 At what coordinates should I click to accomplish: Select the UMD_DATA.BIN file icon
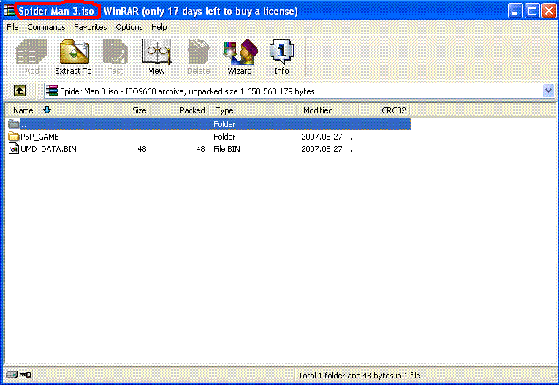click(x=14, y=148)
